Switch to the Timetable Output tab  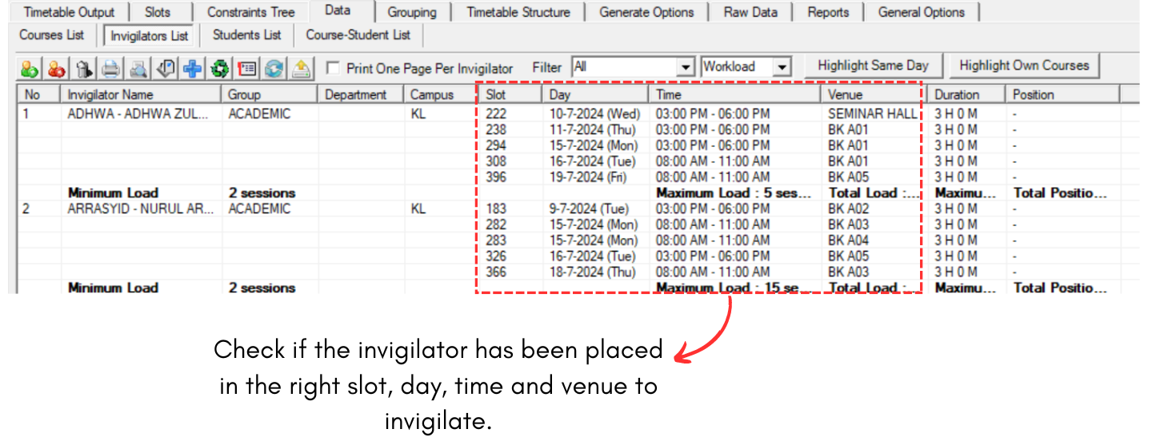(69, 12)
